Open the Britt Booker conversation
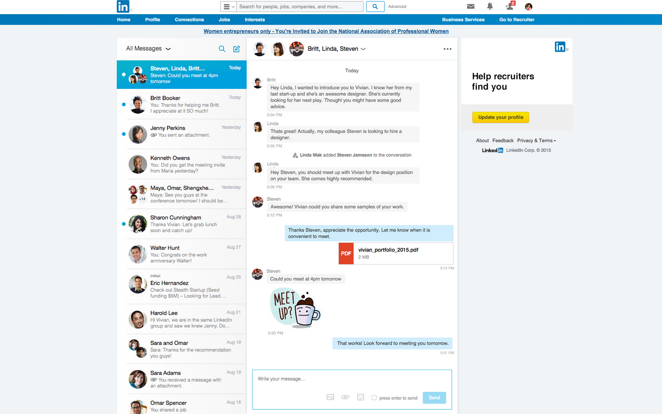Image resolution: width=662 pixels, height=414 pixels. (182, 104)
